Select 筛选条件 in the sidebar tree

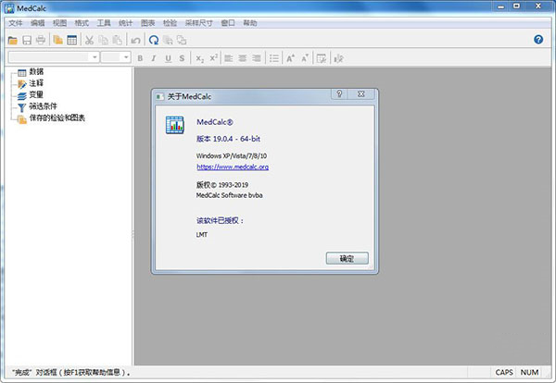pos(43,106)
